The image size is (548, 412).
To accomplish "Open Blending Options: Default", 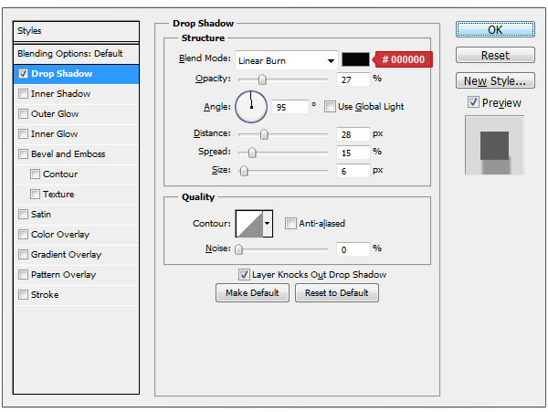I will click(76, 54).
